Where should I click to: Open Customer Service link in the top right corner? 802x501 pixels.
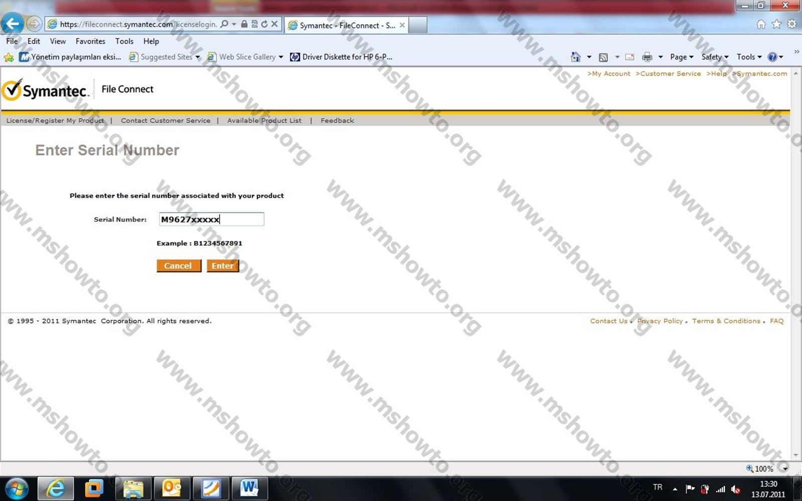(x=668, y=74)
